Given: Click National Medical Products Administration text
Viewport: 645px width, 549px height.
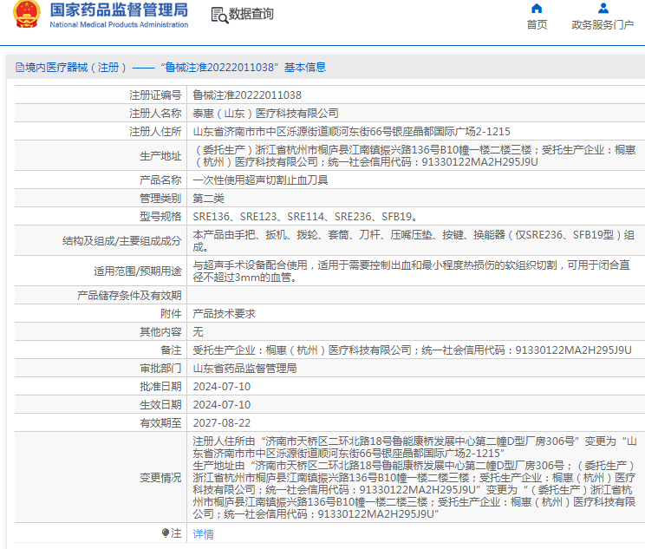Looking at the screenshot, I should (x=119, y=24).
